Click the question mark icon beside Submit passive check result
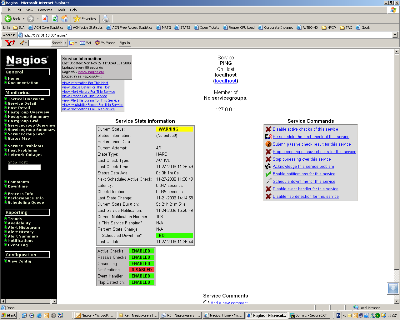Viewport: 400px width, 320px height. (x=268, y=144)
